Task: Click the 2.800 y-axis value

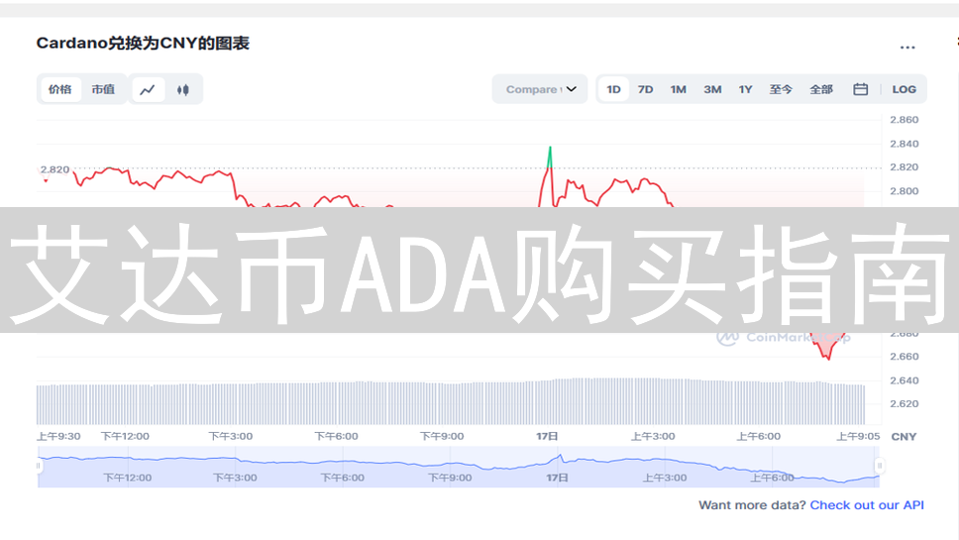Action: tap(904, 191)
